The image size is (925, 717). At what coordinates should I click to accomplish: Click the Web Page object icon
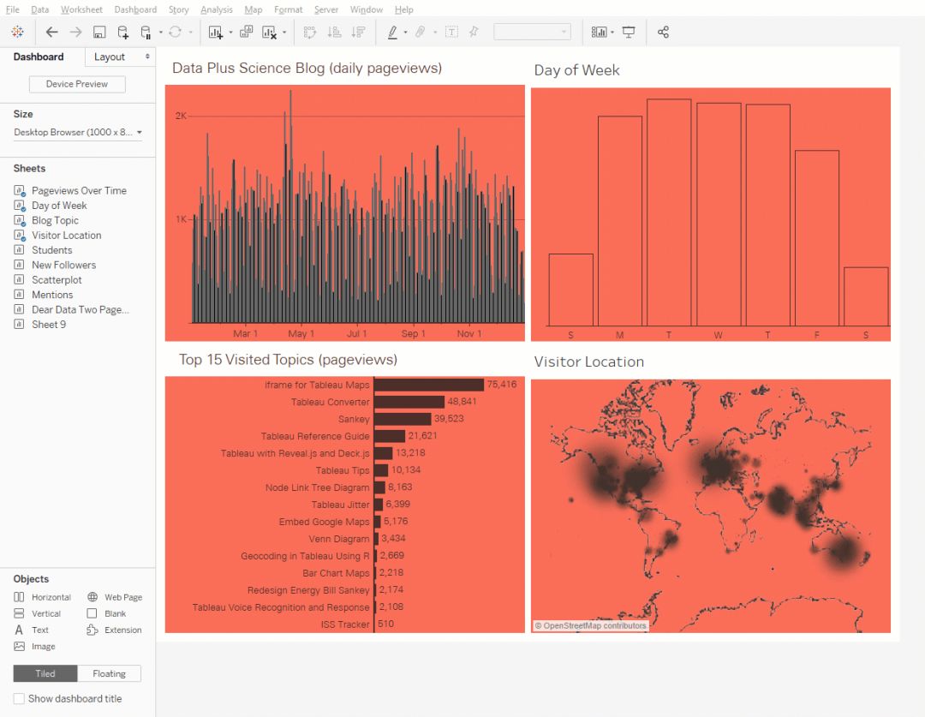tap(92, 597)
